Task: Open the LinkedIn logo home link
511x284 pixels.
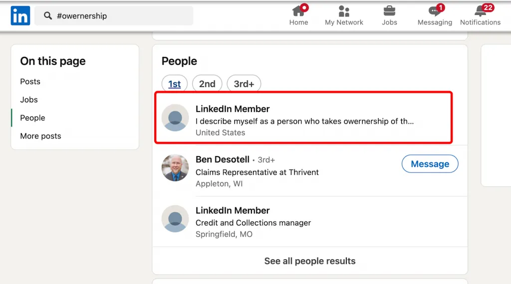Action: coord(20,15)
